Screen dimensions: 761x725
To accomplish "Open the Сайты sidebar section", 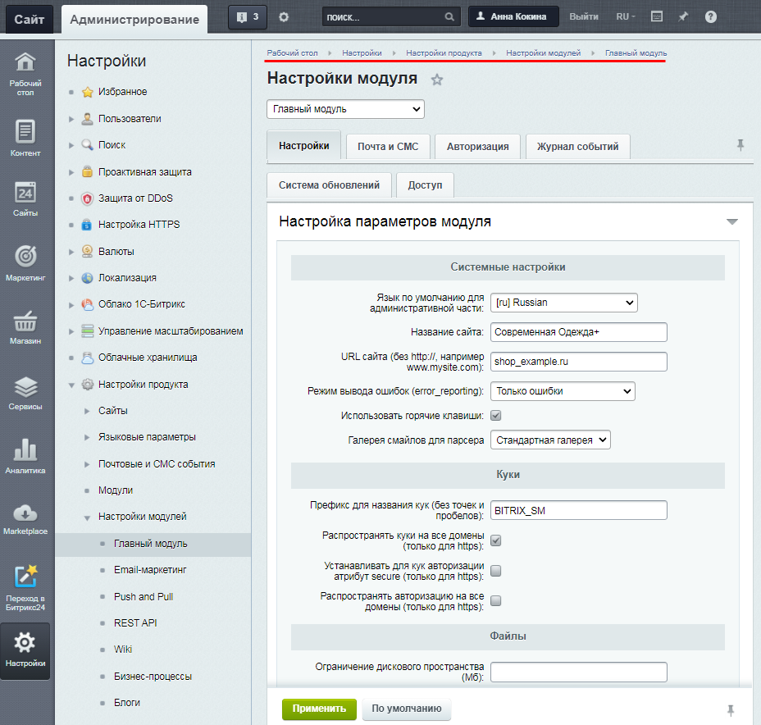I will tap(25, 199).
